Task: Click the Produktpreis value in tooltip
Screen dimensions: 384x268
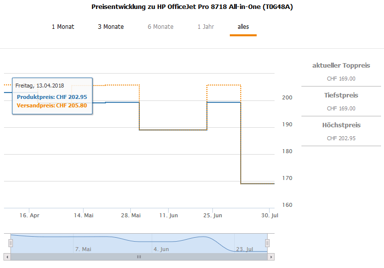Action: [x=52, y=97]
